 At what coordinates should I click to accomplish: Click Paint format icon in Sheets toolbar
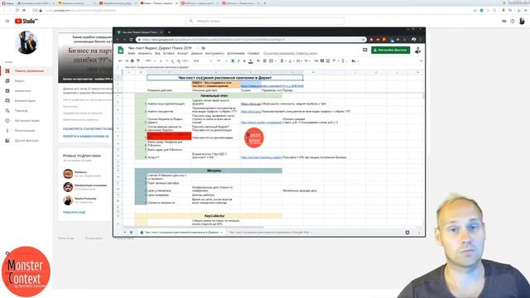138,60
